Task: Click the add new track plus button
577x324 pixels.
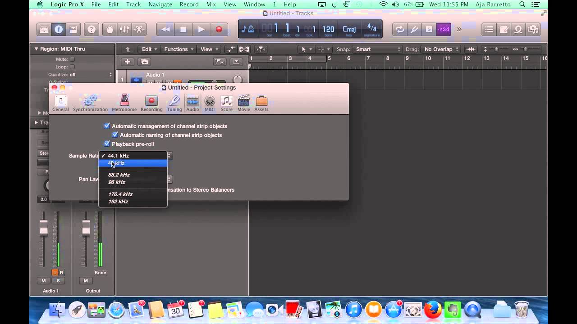Action: tap(128, 62)
